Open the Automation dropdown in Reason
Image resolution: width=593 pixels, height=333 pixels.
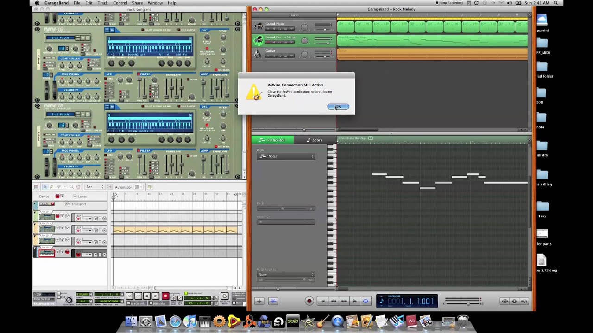click(x=139, y=187)
